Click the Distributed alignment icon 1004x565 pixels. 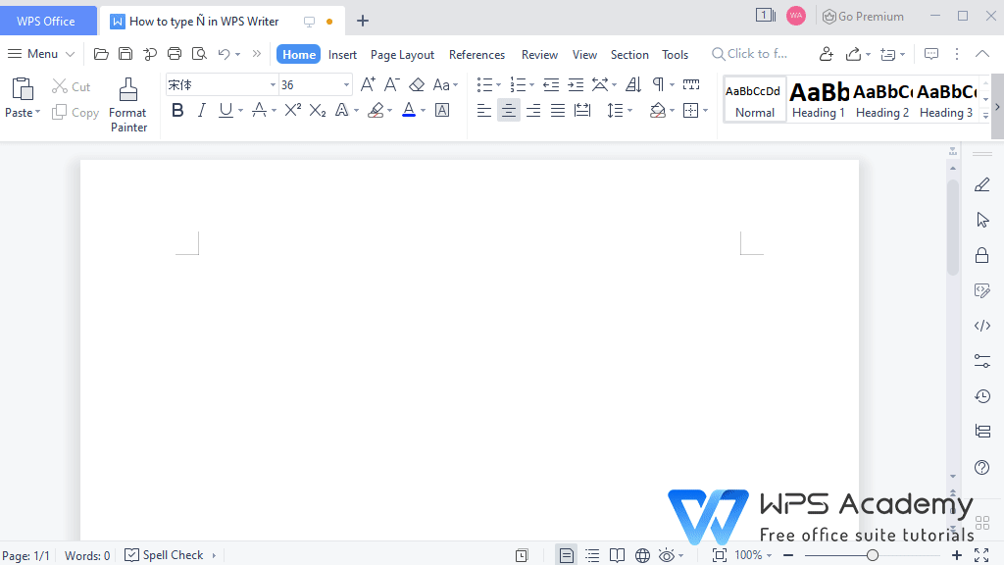(x=582, y=111)
